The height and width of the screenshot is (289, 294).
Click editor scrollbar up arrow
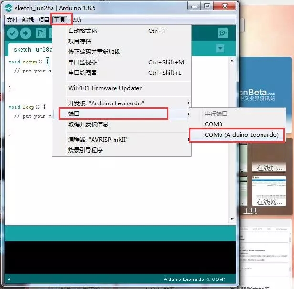(232, 61)
